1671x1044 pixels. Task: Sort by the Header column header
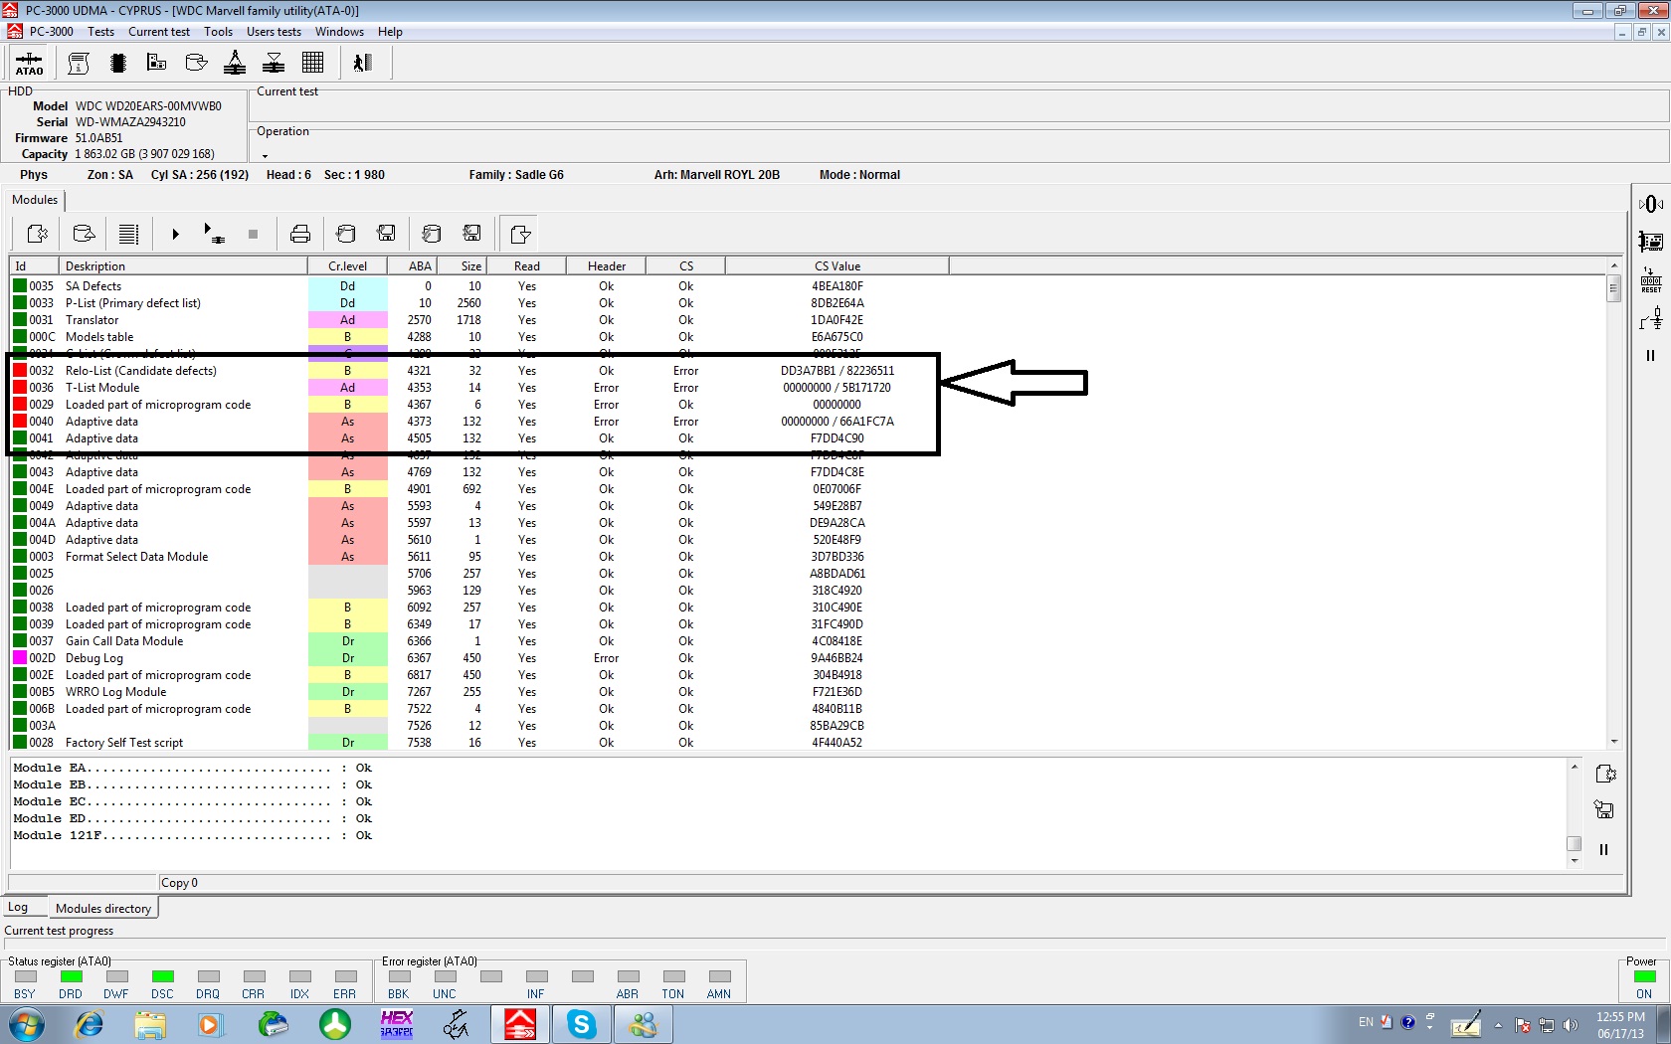(x=607, y=266)
